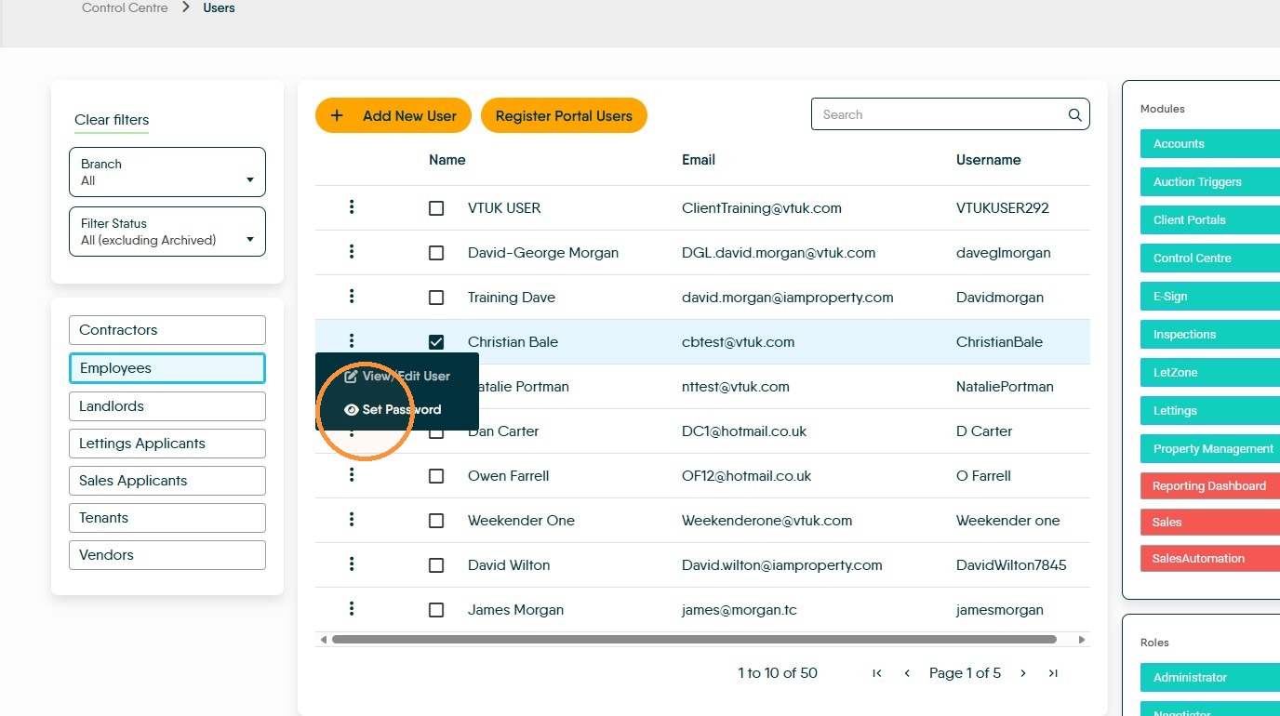Untick checkbox for Christian Bale

436,342
